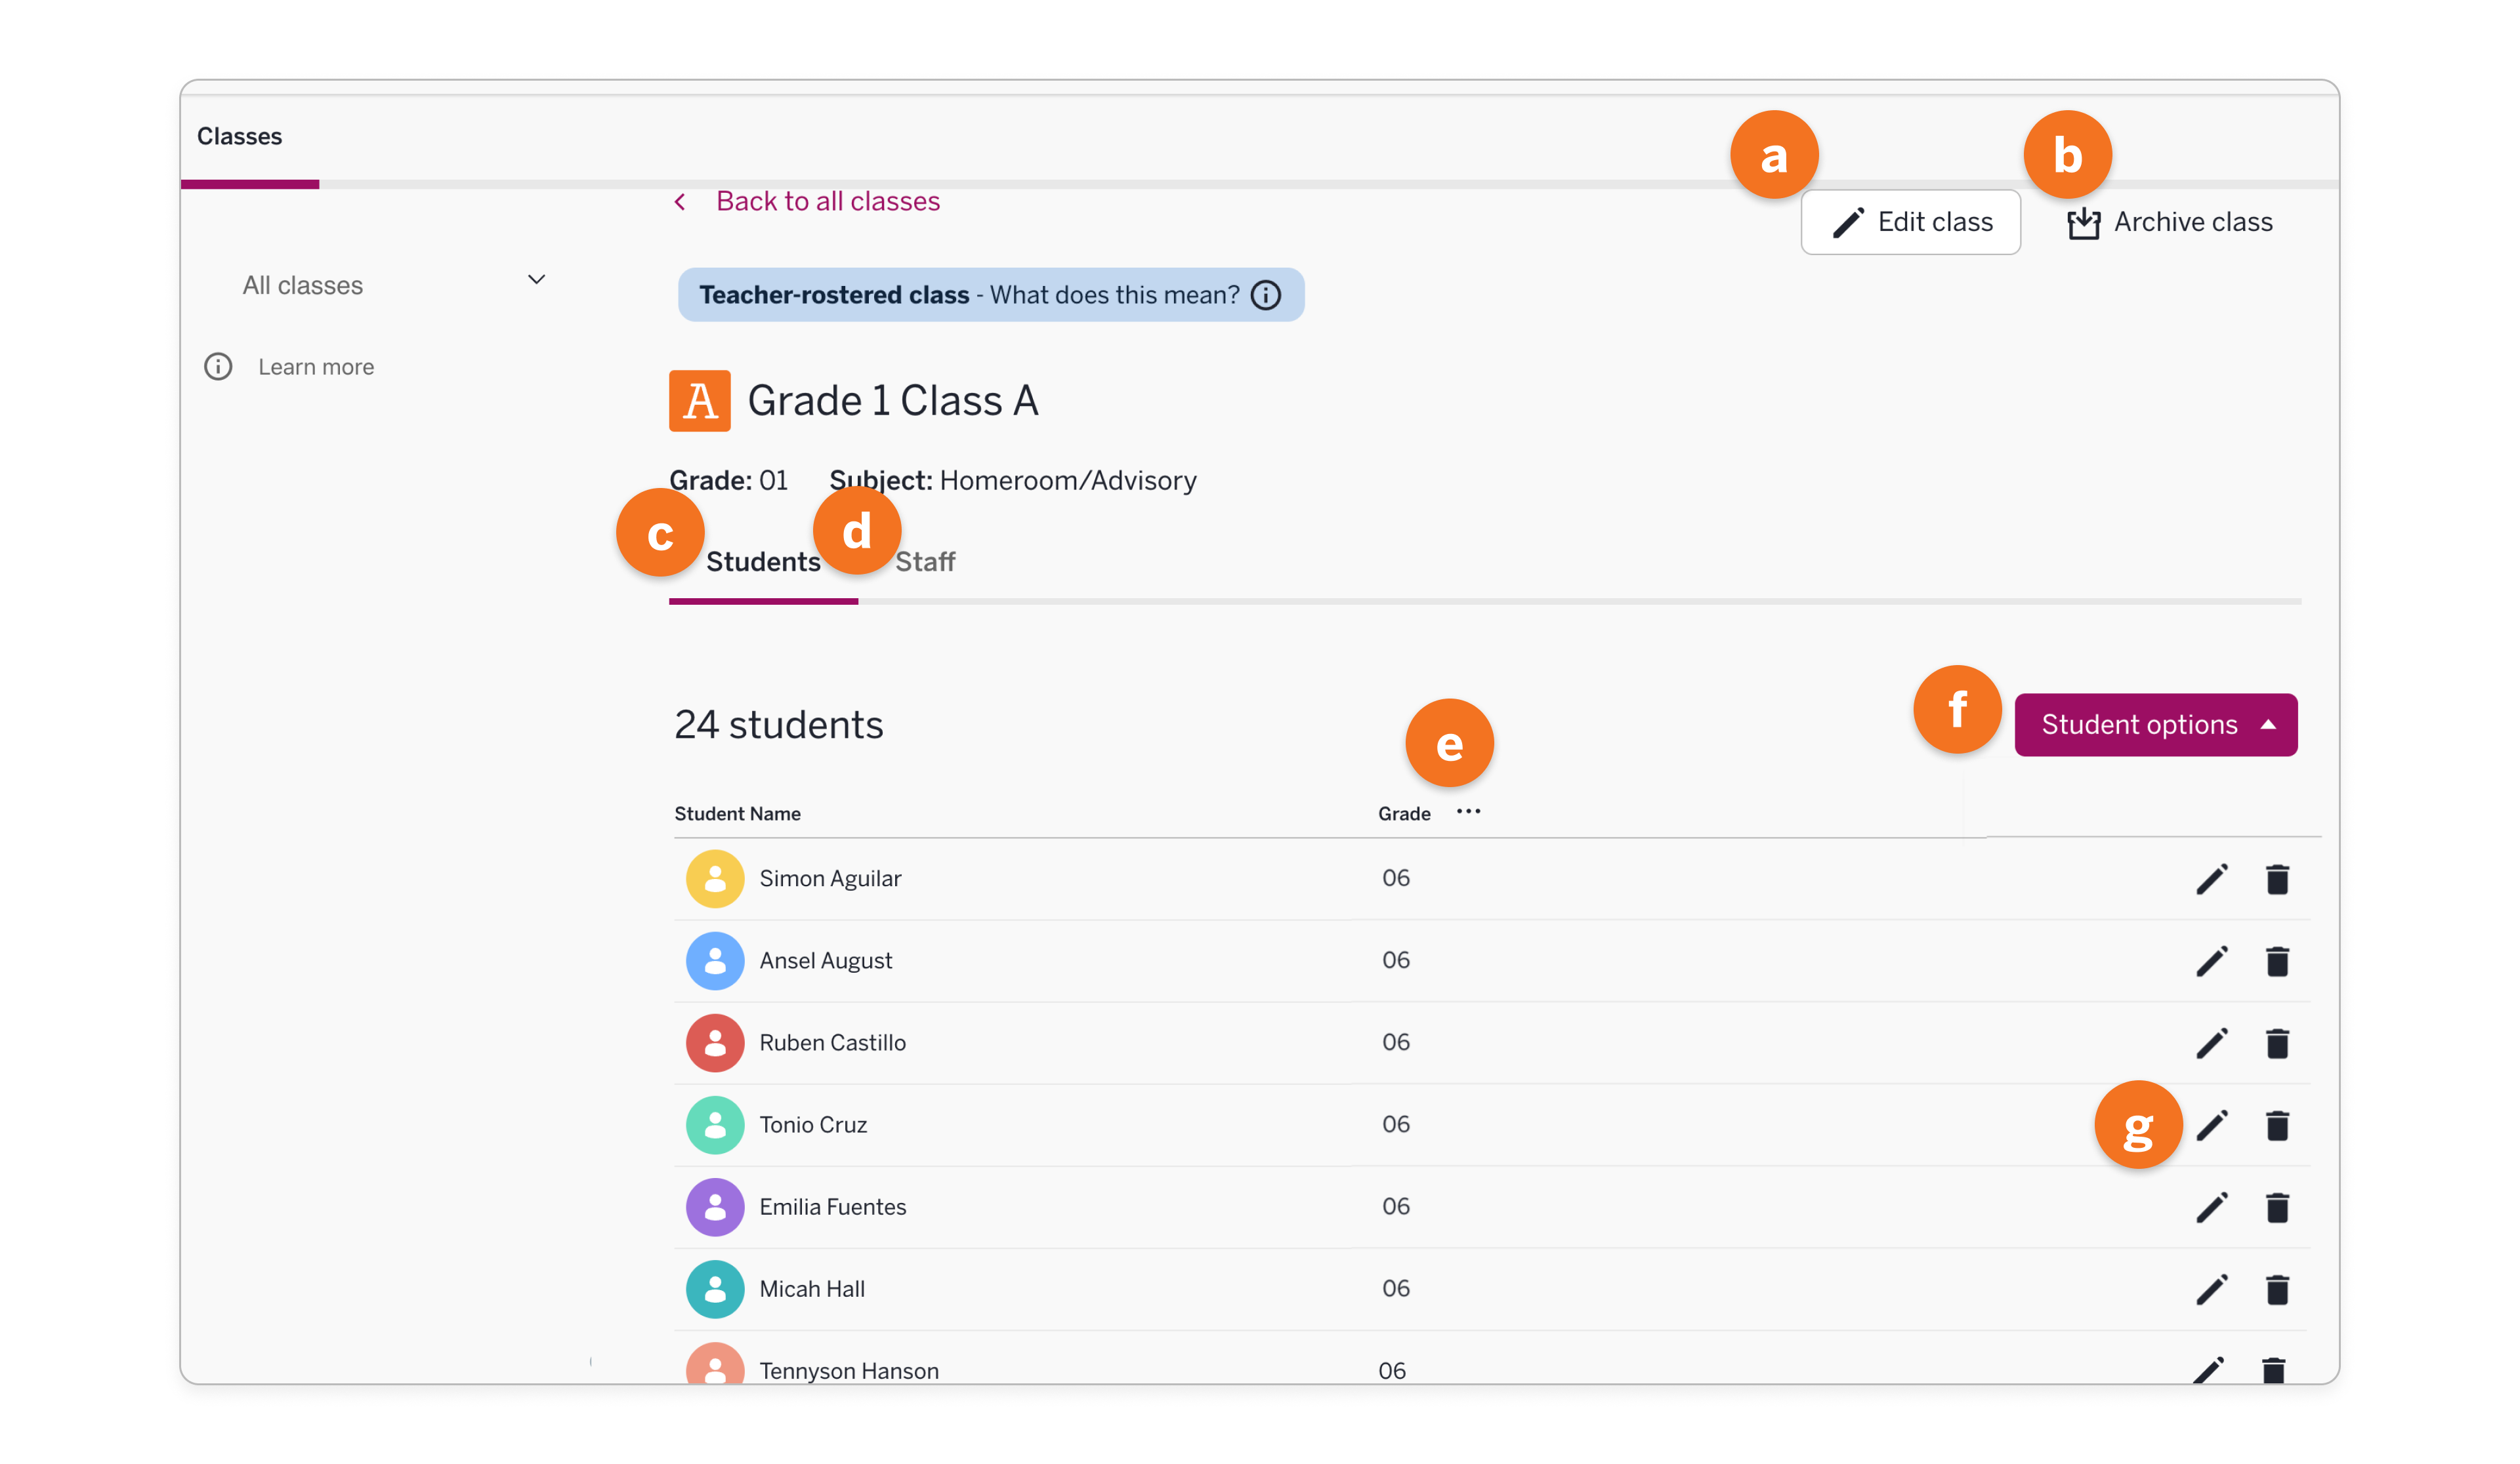2520x1464 pixels.
Task: Select the Classes top tab
Action: [240, 136]
